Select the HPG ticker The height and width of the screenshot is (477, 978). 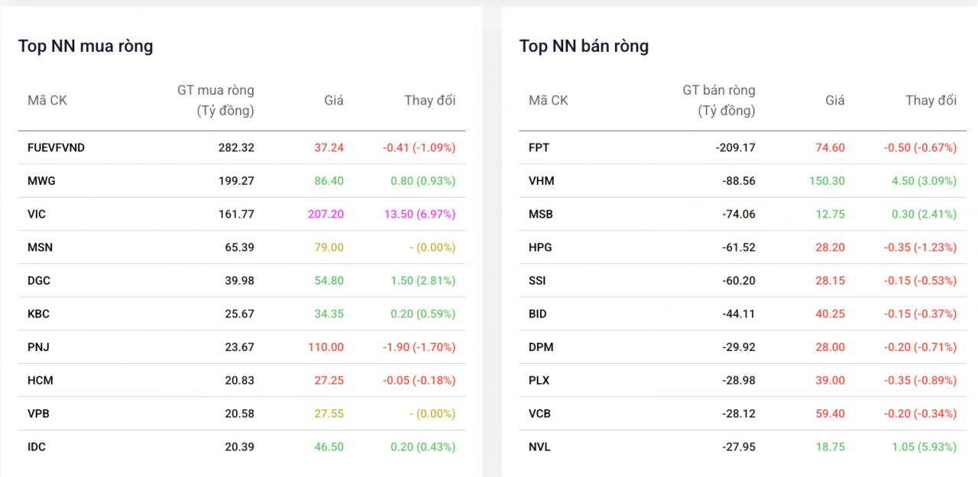pos(540,247)
